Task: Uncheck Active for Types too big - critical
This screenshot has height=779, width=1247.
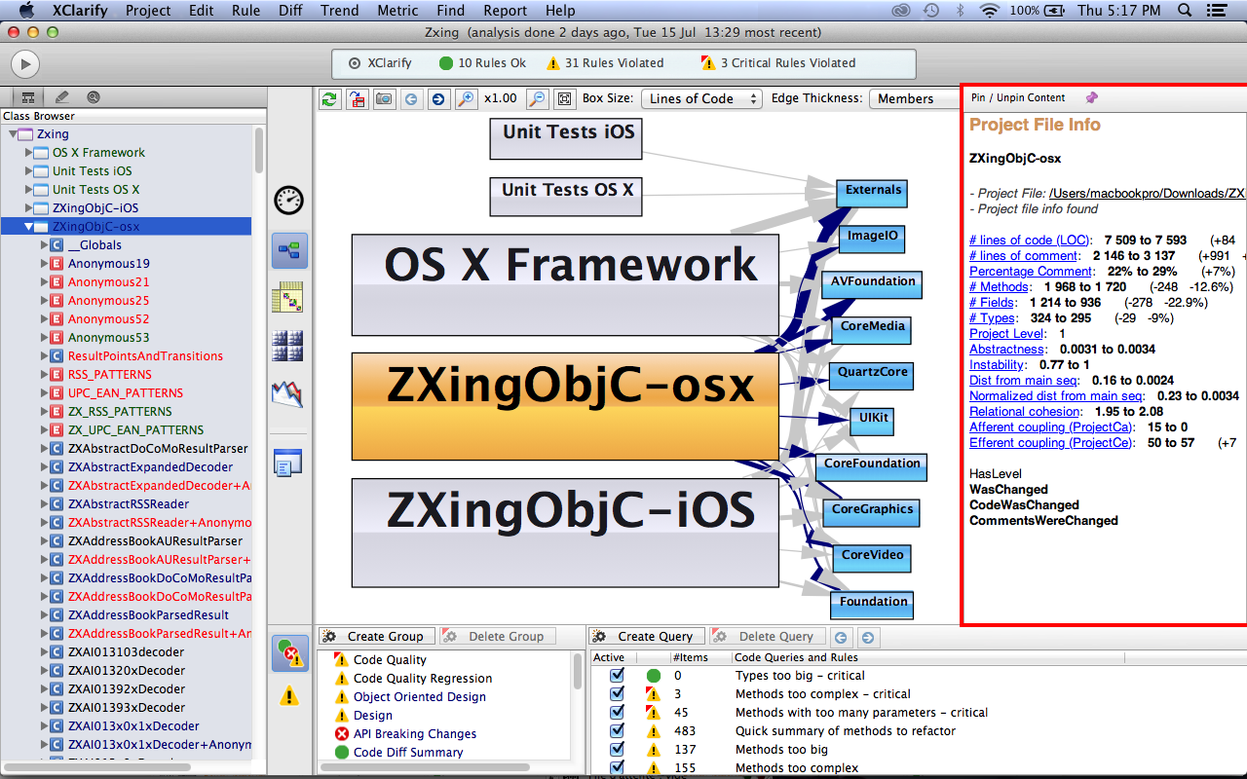Action: coord(616,675)
